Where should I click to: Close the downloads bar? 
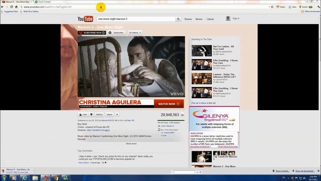(318, 171)
